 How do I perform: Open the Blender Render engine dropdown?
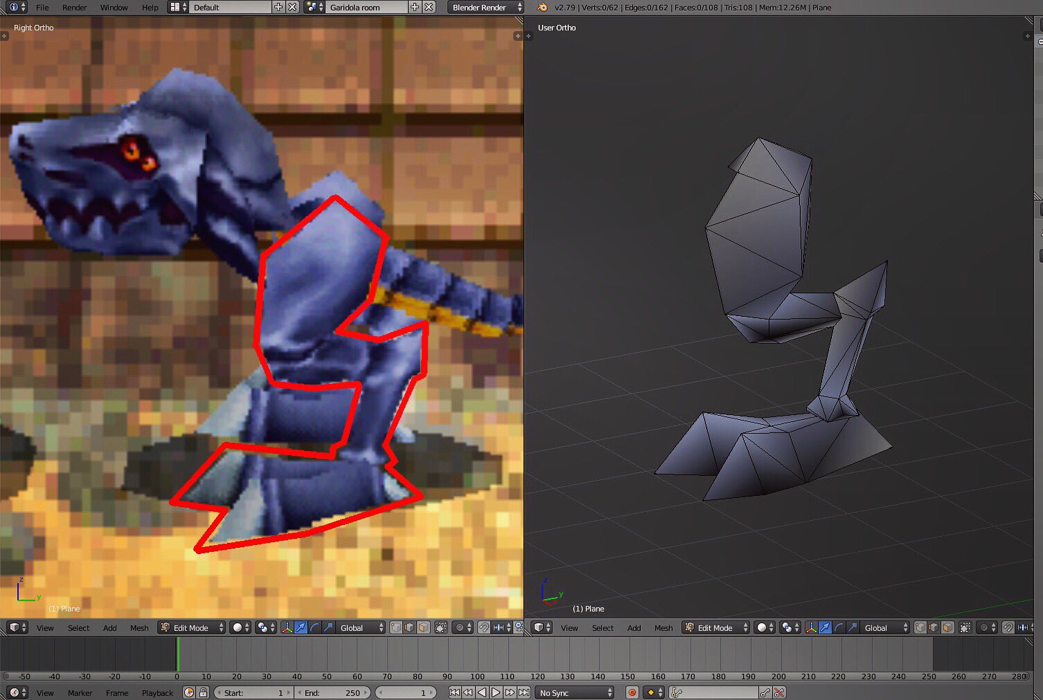coord(486,8)
